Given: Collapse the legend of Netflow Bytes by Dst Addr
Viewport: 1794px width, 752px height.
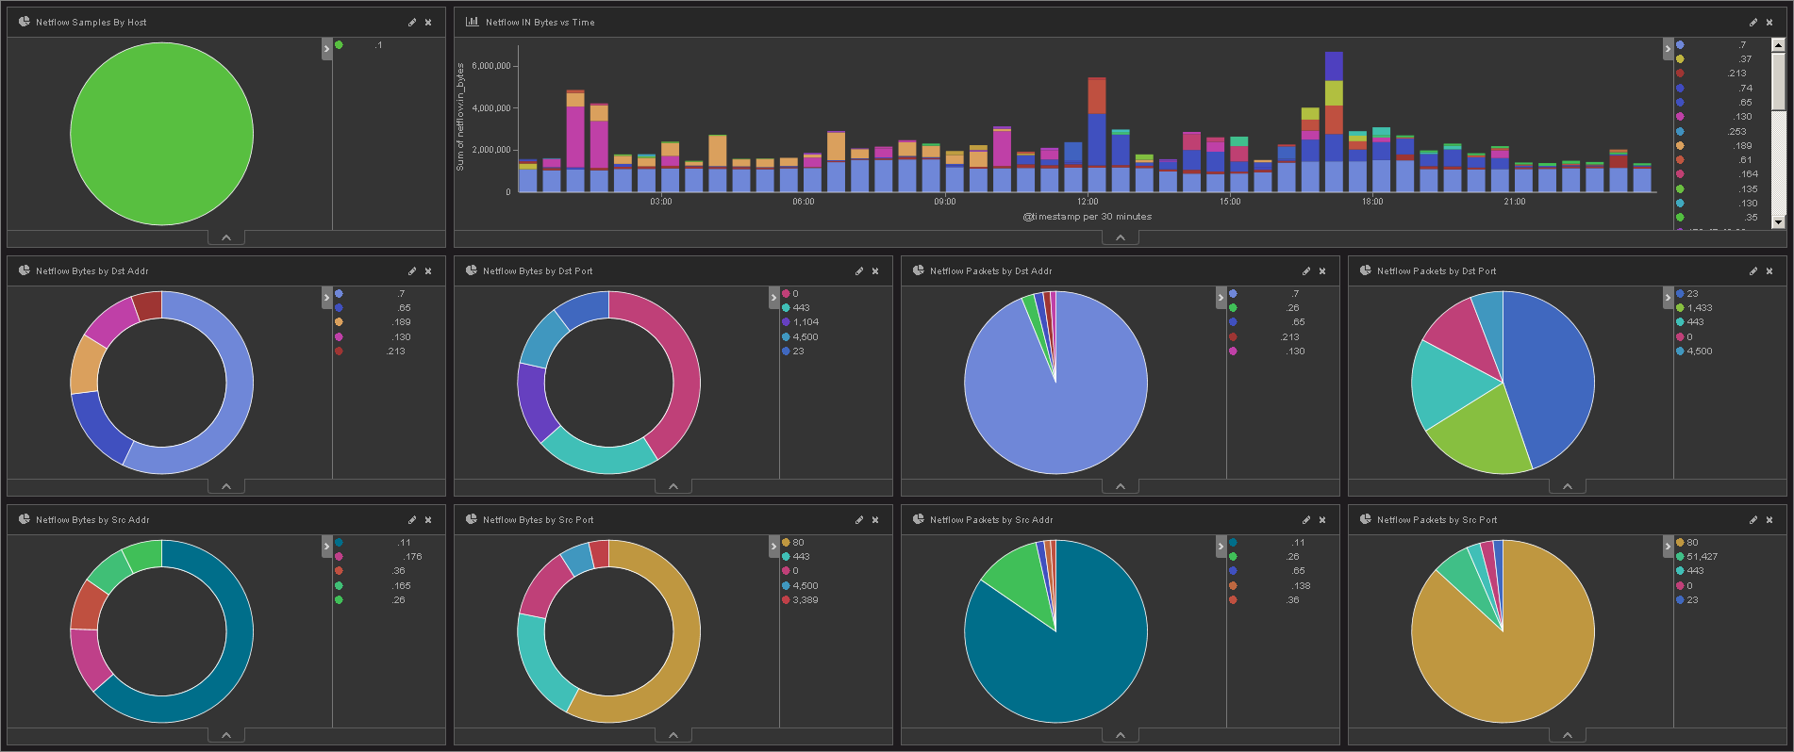Looking at the screenshot, I should coord(327,297).
